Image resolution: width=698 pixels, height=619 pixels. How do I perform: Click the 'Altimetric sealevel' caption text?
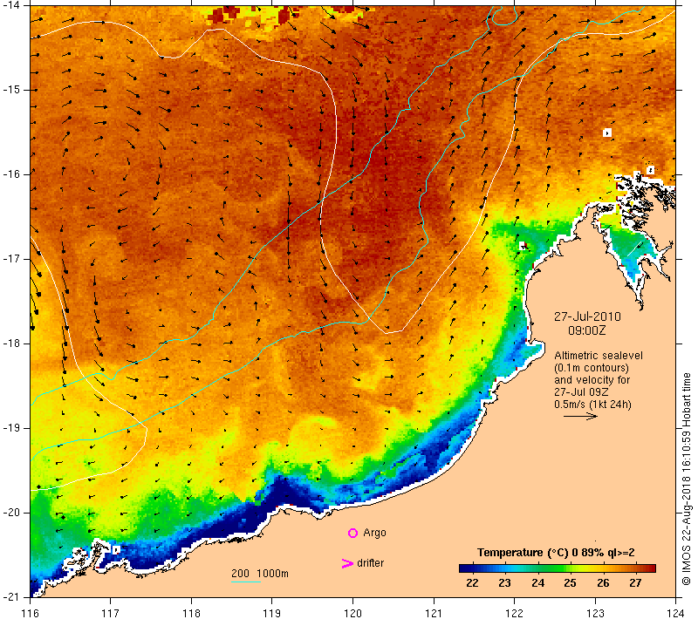click(599, 356)
